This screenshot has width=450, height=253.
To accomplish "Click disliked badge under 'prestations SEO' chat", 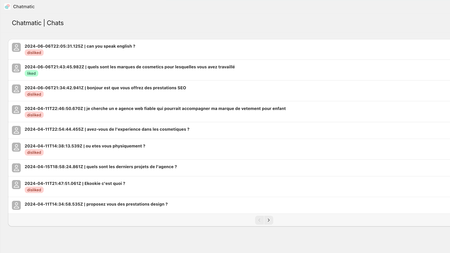I will coord(34,94).
